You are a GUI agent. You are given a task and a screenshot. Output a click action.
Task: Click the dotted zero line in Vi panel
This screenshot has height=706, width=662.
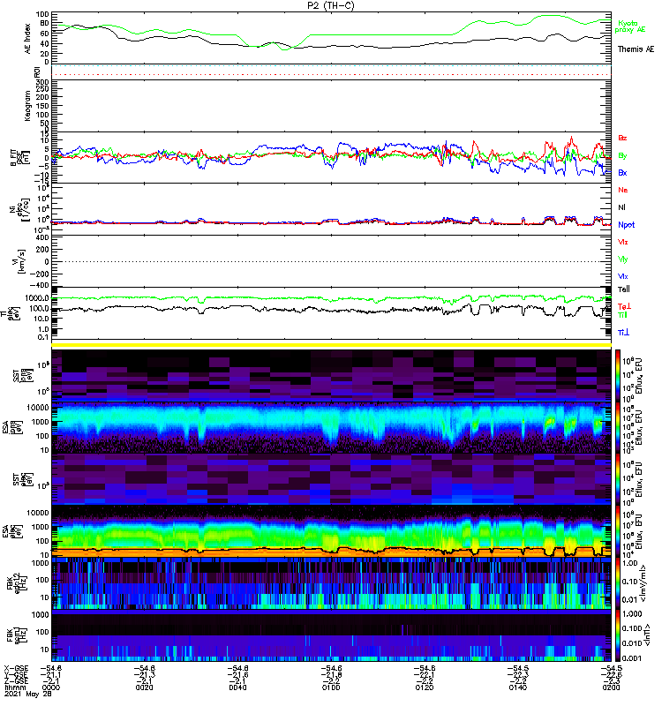[x=332, y=261]
